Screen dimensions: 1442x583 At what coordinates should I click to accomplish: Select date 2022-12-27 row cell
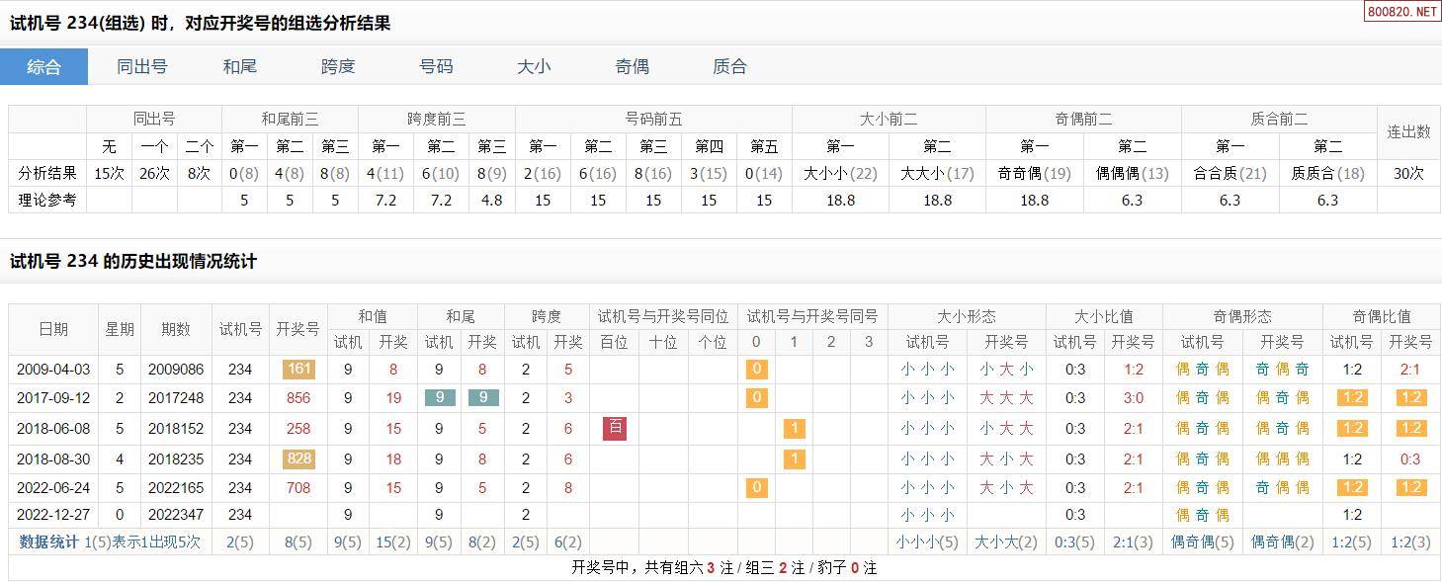click(x=53, y=515)
